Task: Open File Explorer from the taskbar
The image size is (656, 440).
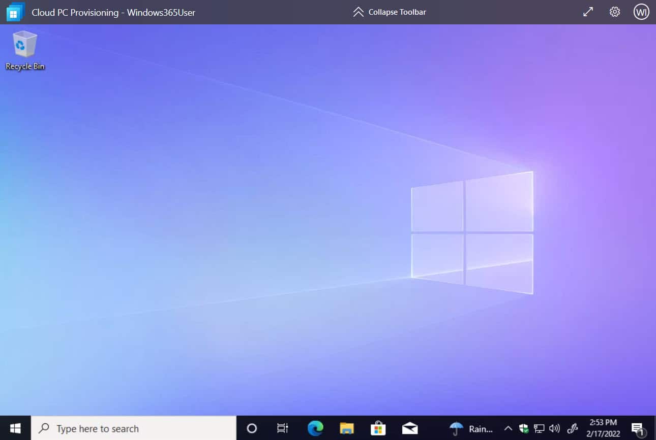Action: point(347,428)
